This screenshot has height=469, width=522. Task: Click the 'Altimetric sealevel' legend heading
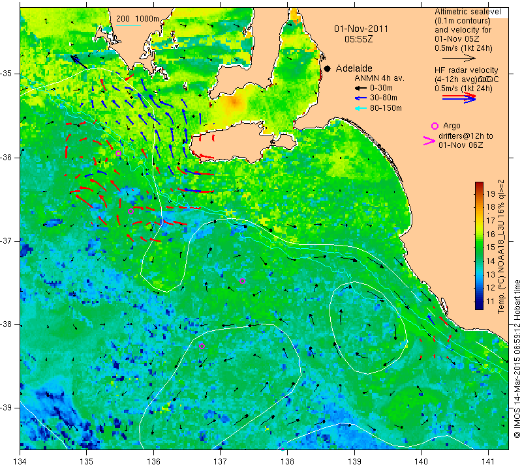468,12
